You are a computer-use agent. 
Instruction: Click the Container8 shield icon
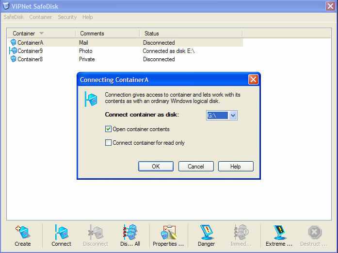click(x=14, y=59)
